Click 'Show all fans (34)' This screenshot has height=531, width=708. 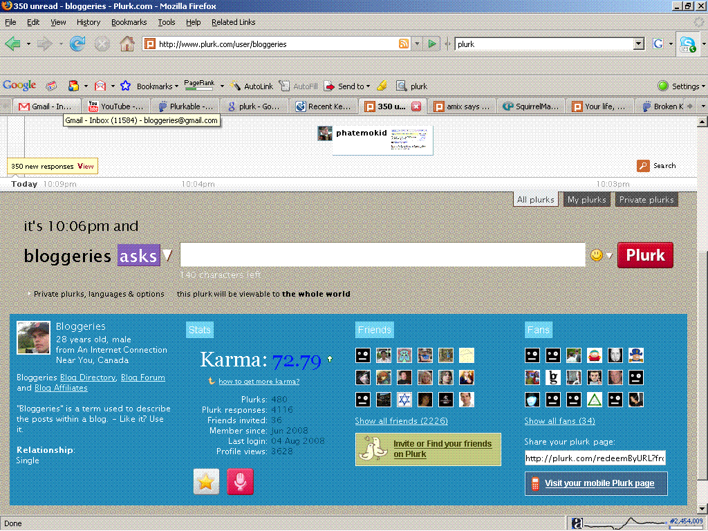(559, 421)
